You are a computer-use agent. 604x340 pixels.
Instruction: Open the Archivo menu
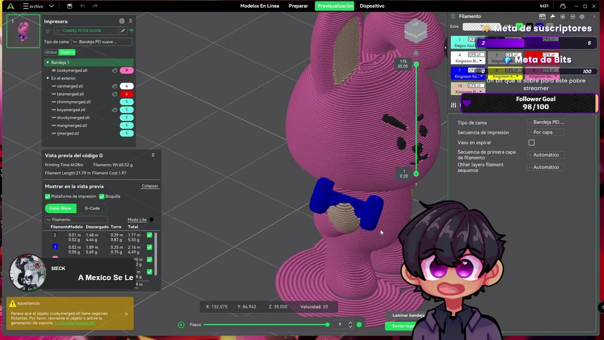coord(33,6)
